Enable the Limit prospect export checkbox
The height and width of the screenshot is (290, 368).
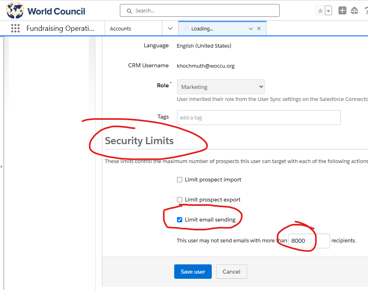click(179, 200)
